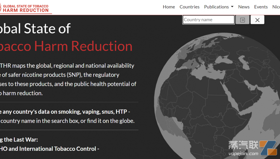Open the Home page

(169, 7)
